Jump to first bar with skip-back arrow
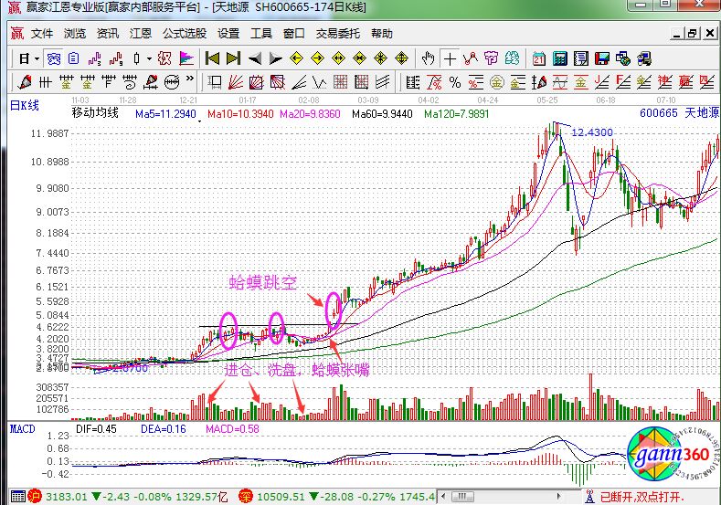The image size is (721, 505). 212,58
